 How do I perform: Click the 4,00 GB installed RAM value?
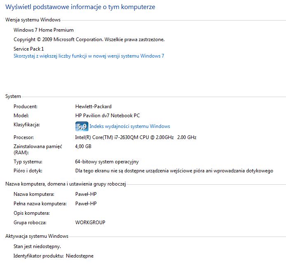[x=83, y=146]
